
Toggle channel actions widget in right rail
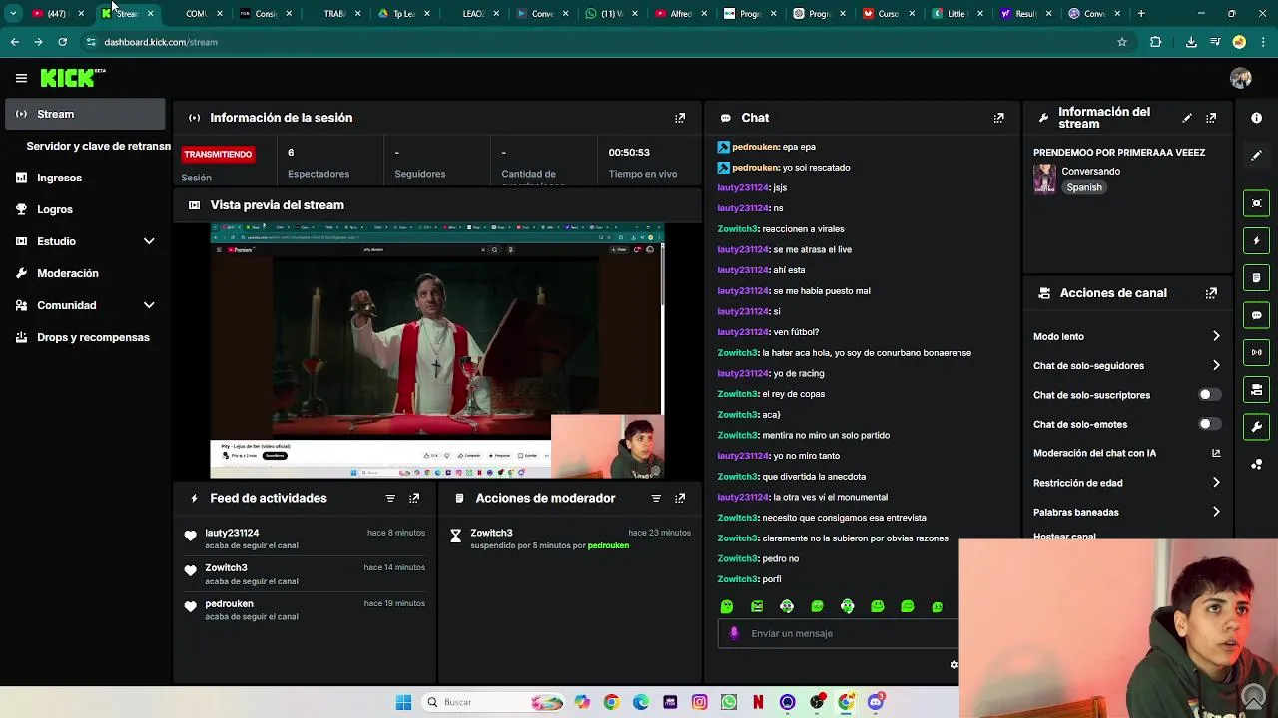point(1256,389)
